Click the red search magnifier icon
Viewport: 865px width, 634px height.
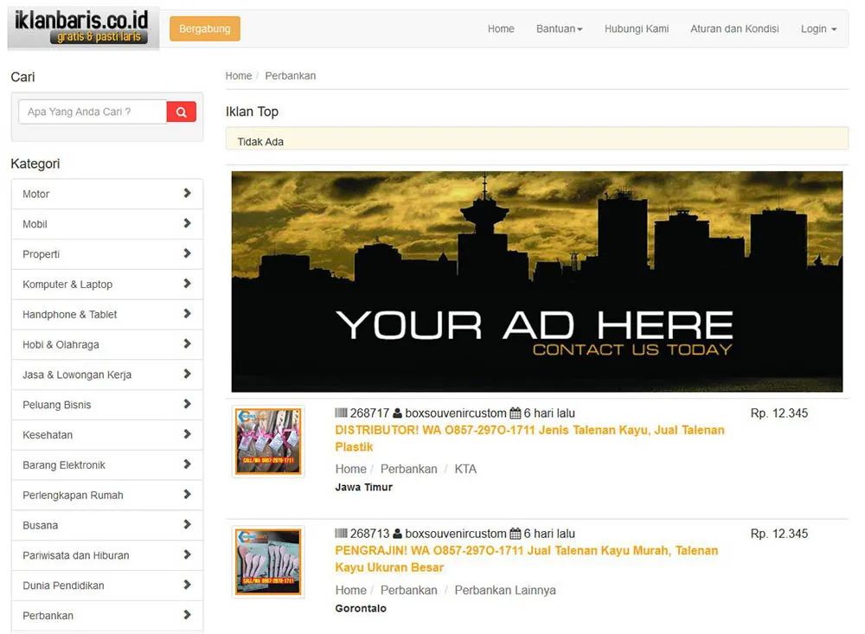(x=181, y=112)
